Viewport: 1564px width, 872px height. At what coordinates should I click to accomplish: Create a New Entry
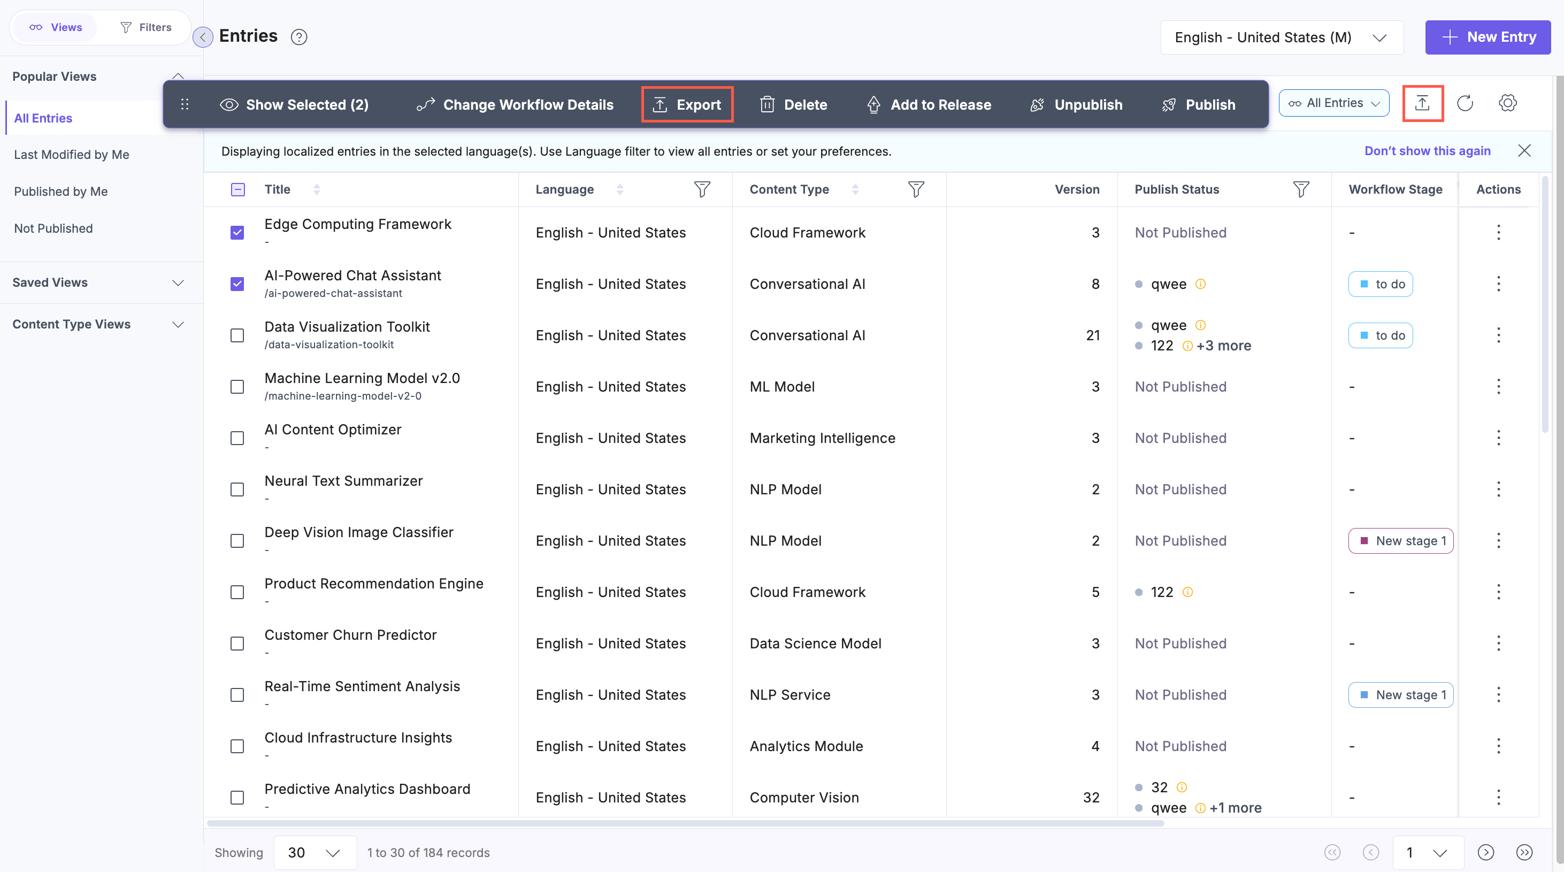tap(1488, 37)
